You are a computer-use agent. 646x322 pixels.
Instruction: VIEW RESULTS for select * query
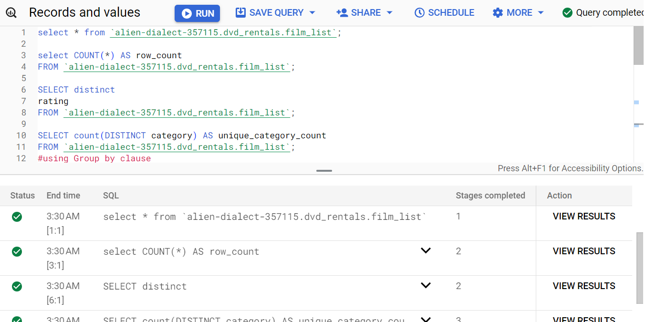[x=584, y=217]
